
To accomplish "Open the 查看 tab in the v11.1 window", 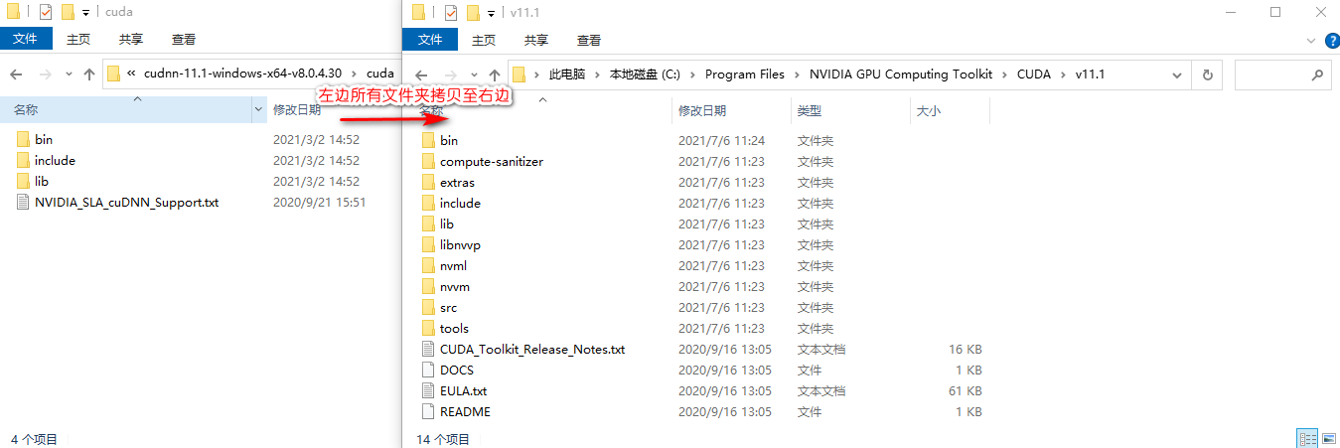I will 588,40.
